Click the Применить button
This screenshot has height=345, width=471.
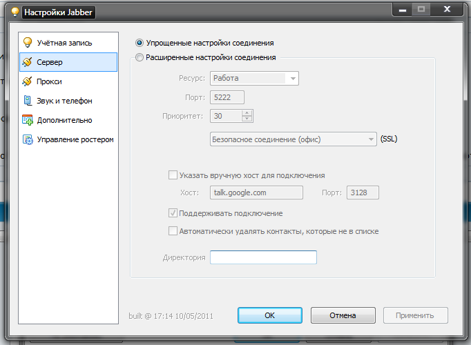coord(415,315)
